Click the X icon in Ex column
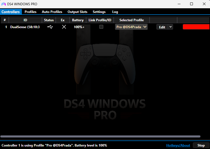210x149 pixels. point(64,27)
